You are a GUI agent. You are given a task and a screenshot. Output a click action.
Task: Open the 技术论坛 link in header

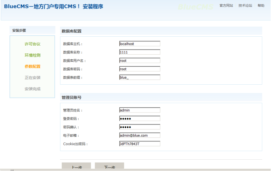[x=245, y=5]
